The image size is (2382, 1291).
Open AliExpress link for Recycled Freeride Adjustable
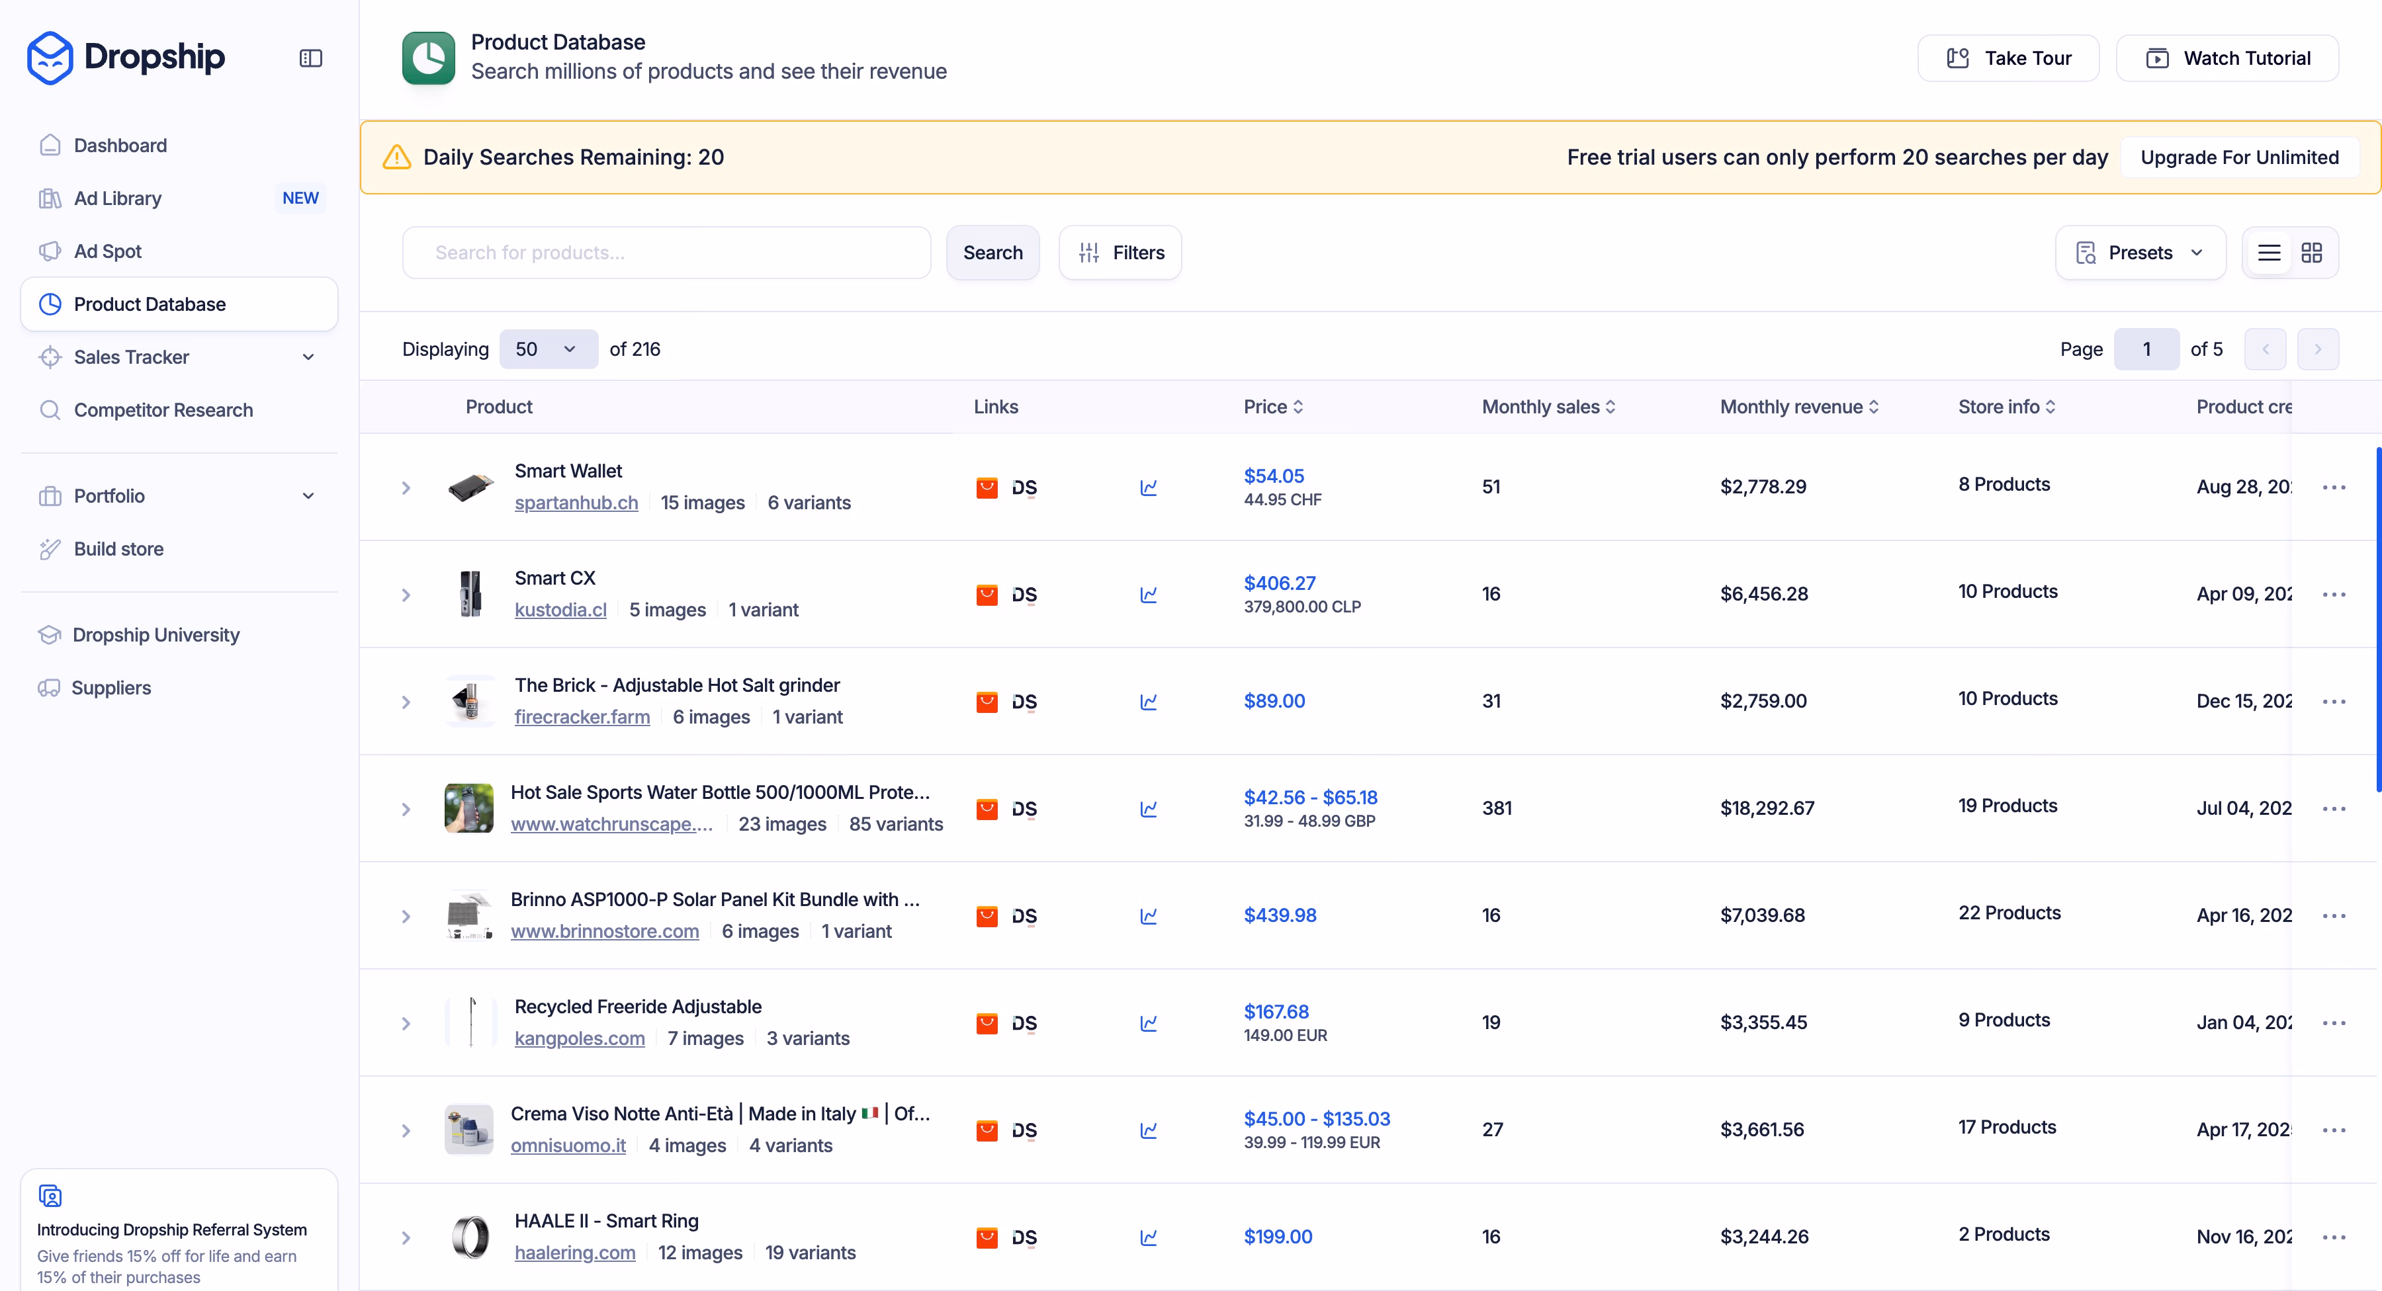(x=987, y=1023)
